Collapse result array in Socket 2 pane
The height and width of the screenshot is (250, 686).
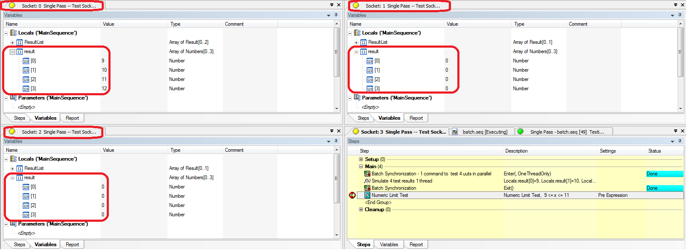tap(13, 178)
